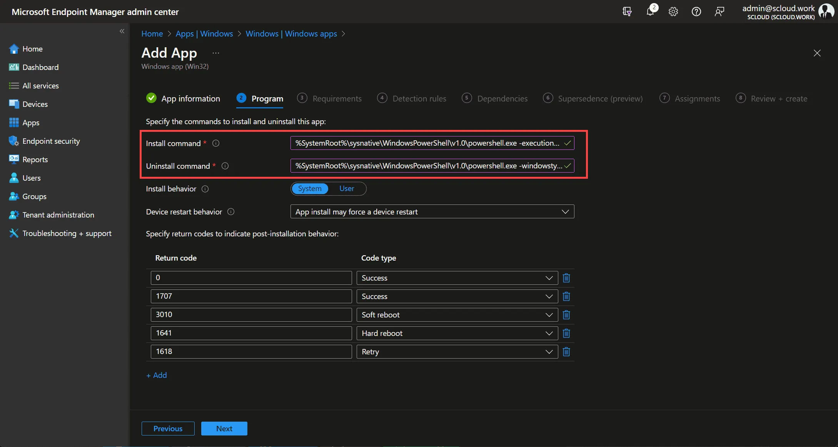Close the Add App blade

[817, 53]
